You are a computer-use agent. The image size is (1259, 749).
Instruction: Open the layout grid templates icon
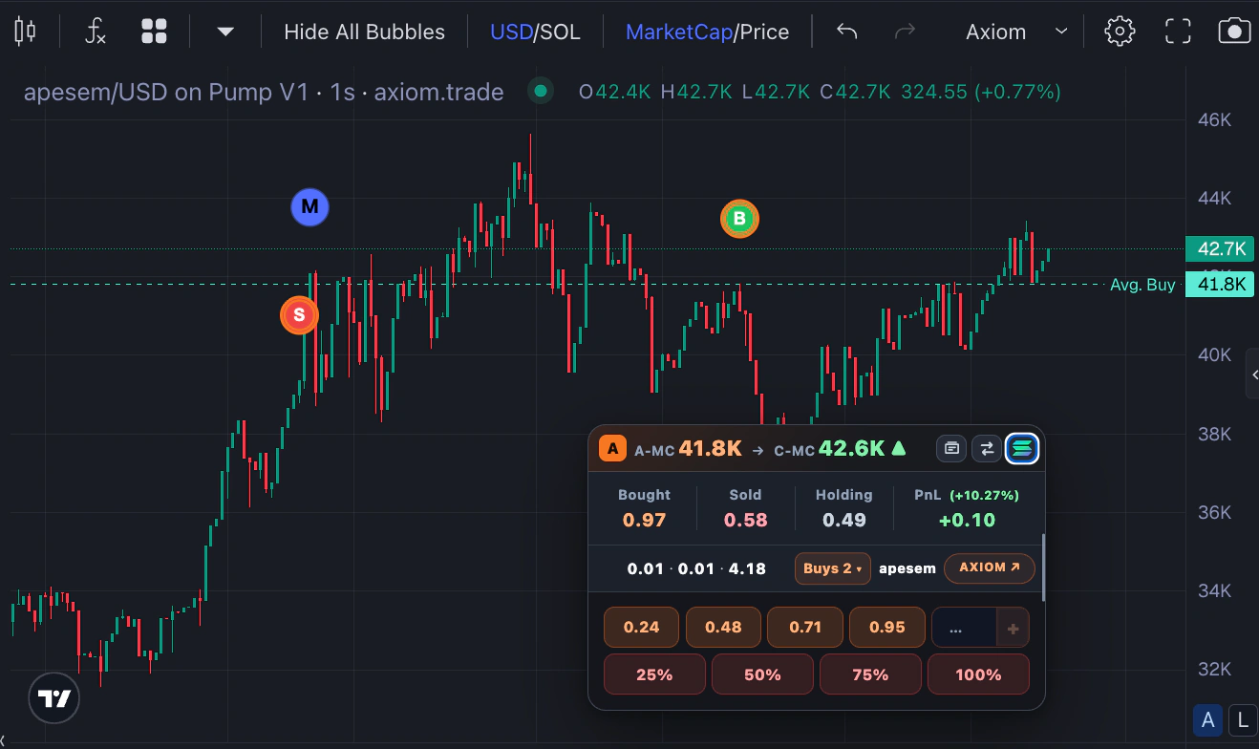(x=154, y=32)
